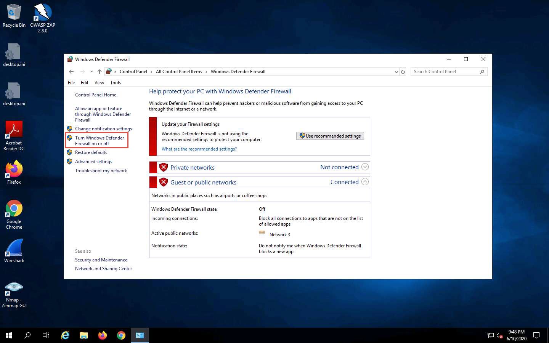Open Firefox desktop shortcut
This screenshot has height=343, width=549.
[14, 173]
